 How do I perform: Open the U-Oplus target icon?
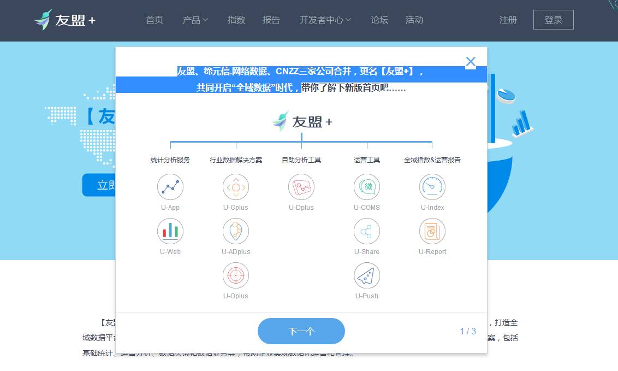236,275
